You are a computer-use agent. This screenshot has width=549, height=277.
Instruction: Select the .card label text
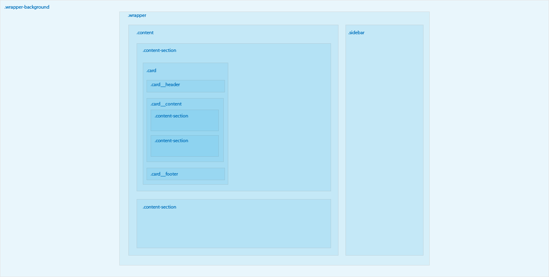click(x=151, y=70)
